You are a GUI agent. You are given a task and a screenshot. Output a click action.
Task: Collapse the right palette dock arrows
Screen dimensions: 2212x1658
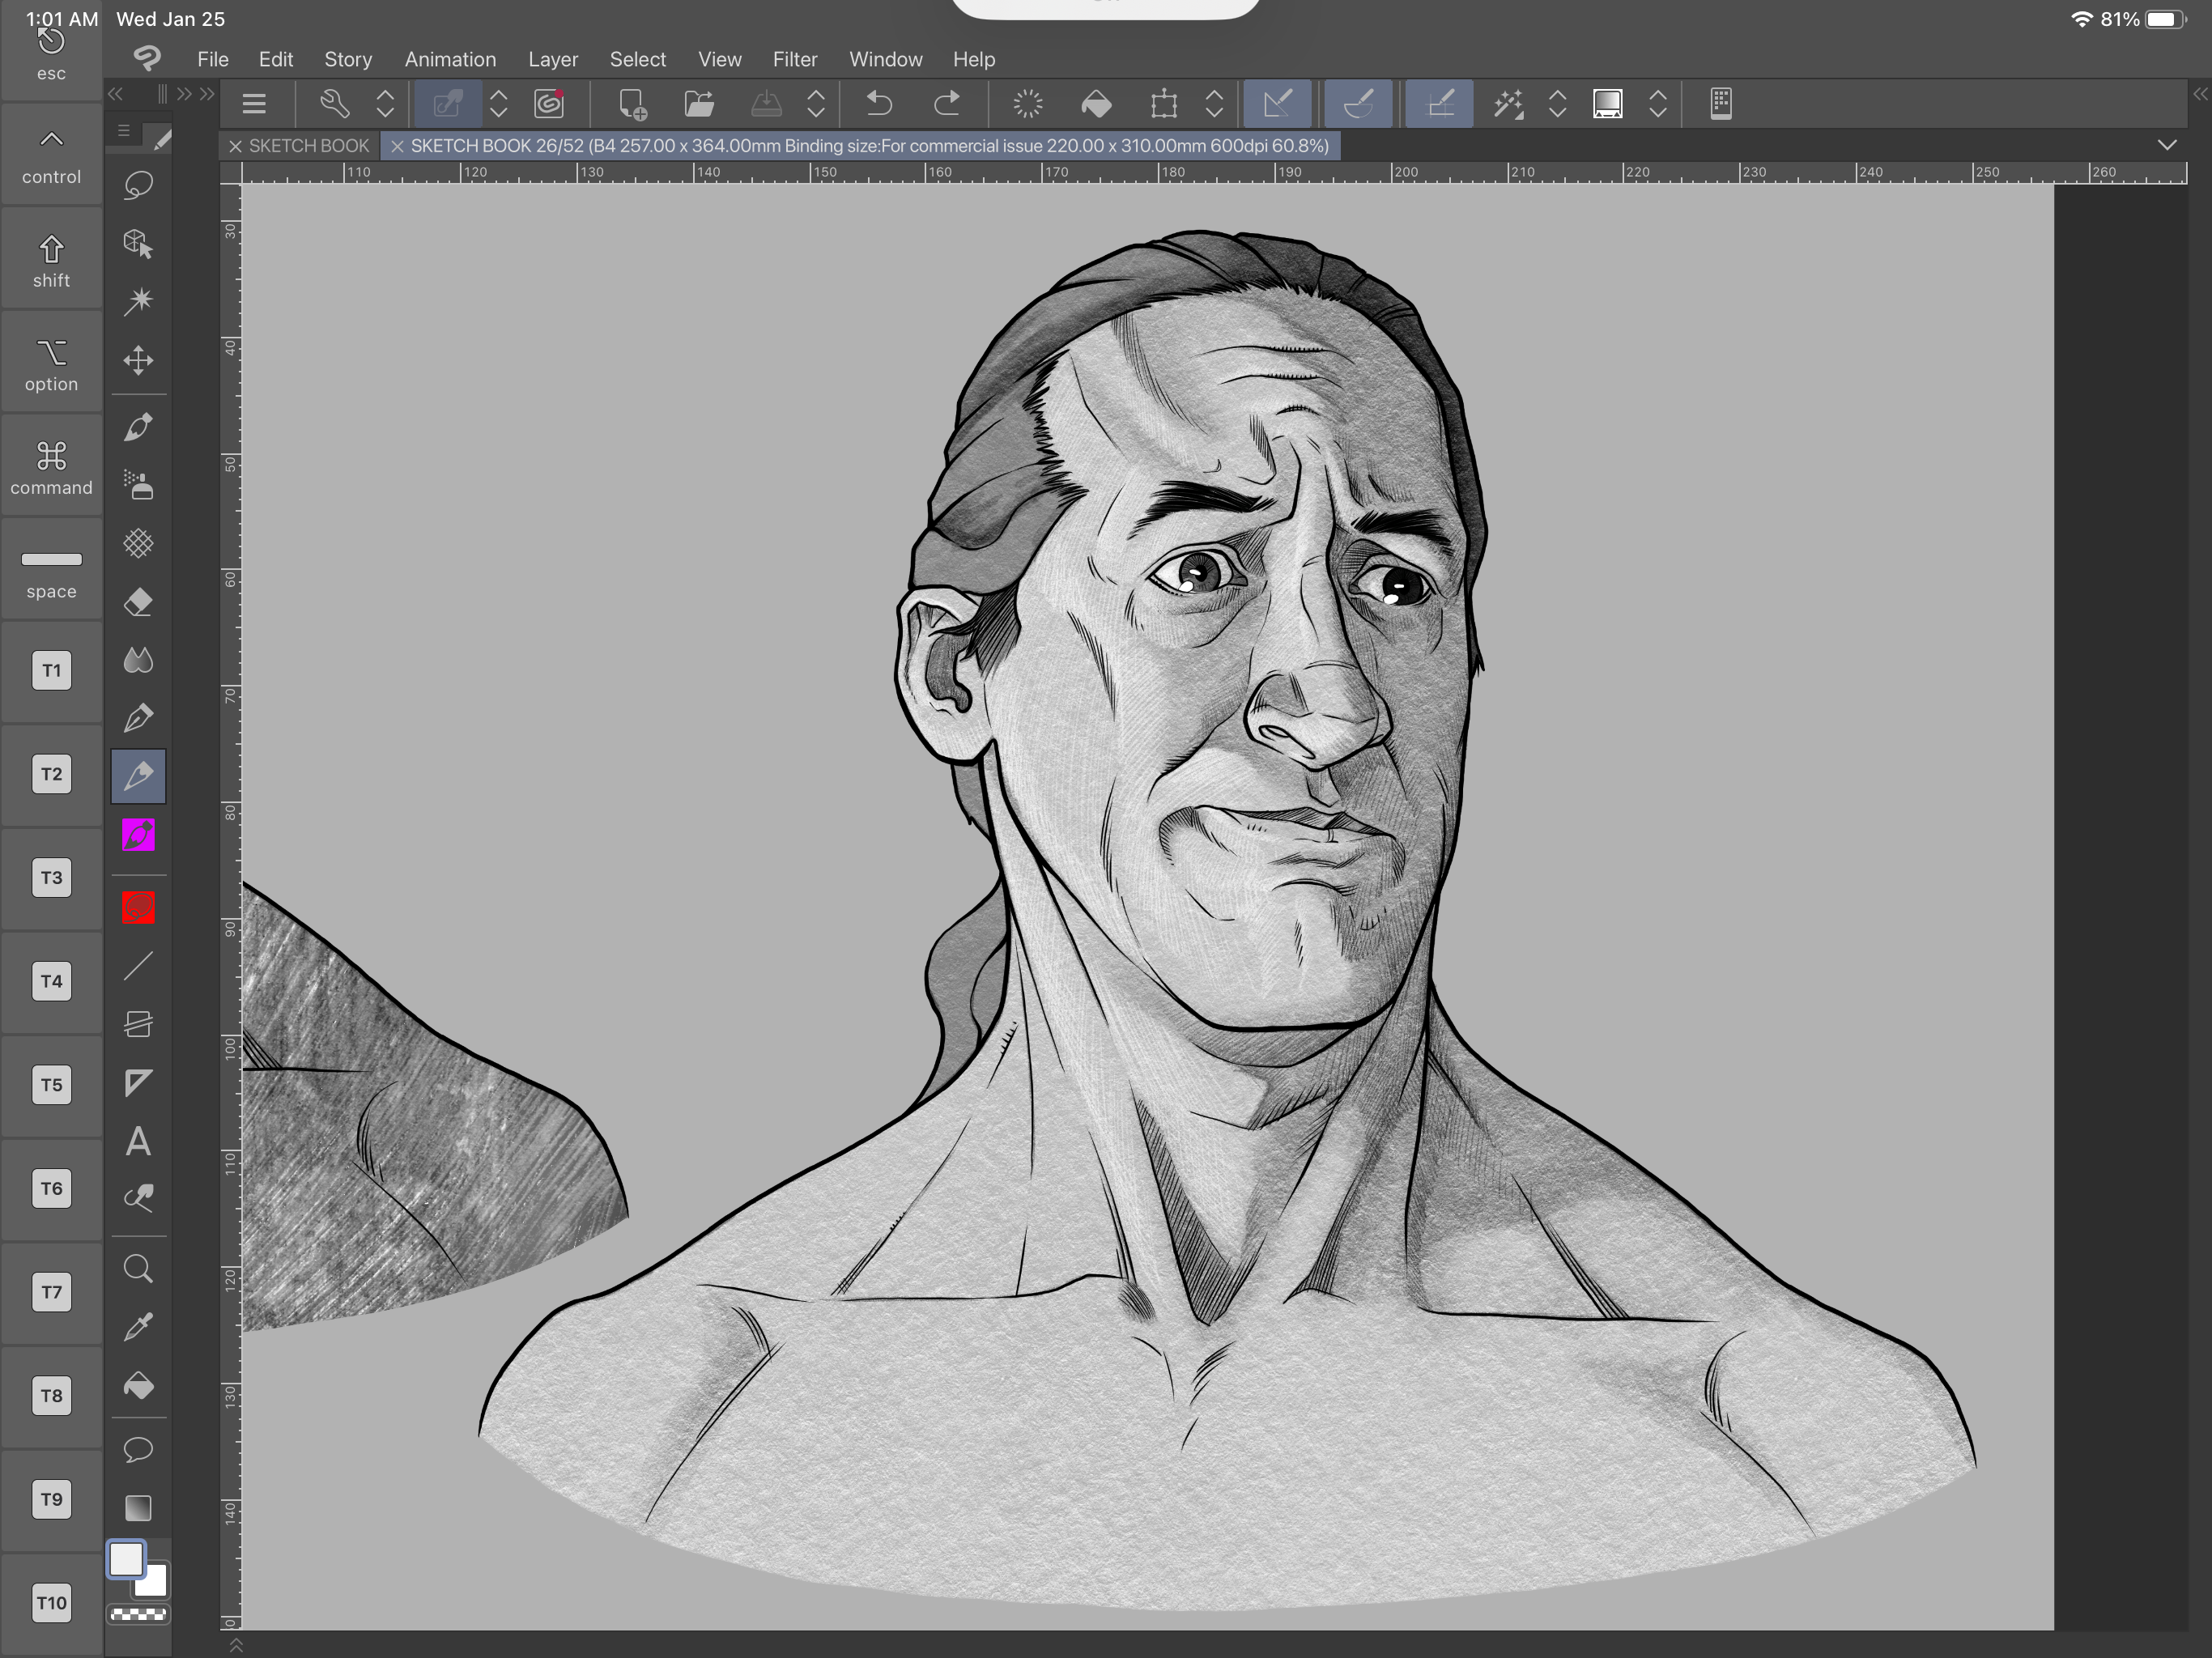(x=2199, y=95)
